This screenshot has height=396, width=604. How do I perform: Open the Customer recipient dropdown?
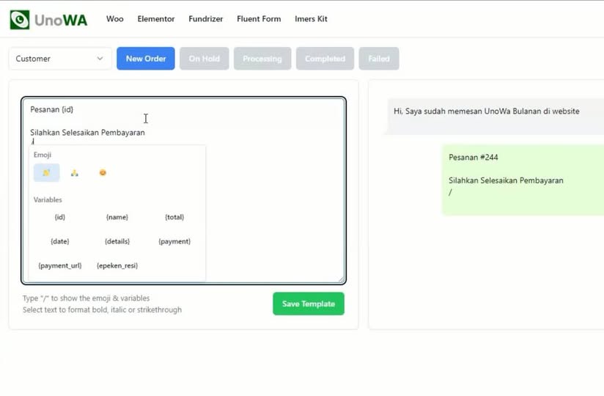60,59
